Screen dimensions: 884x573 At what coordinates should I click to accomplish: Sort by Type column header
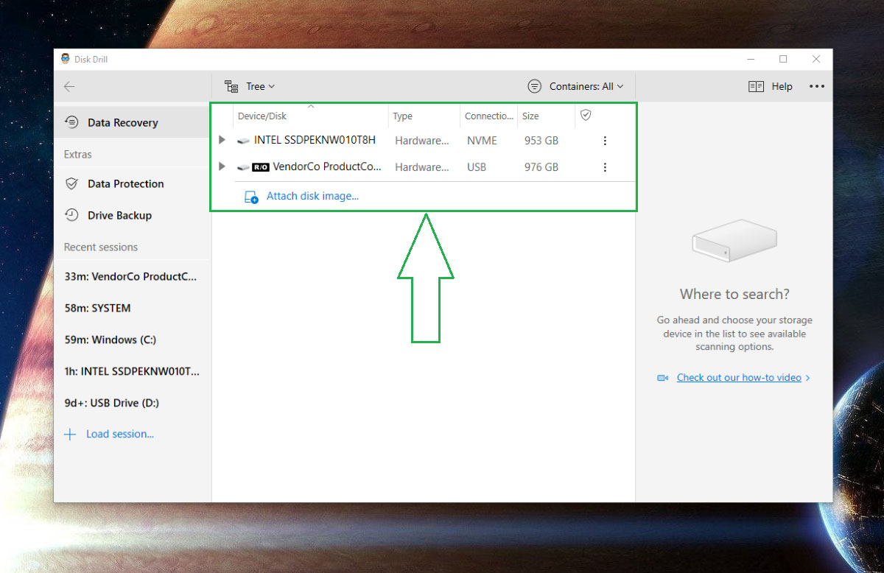[402, 116]
